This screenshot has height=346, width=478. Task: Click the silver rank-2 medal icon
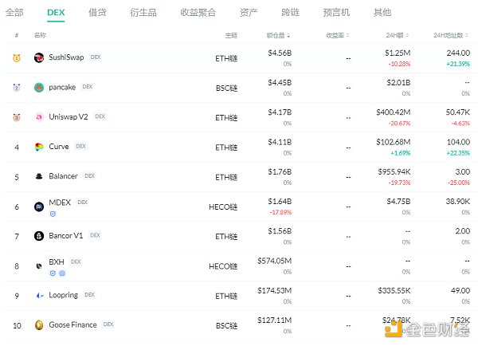point(17,88)
